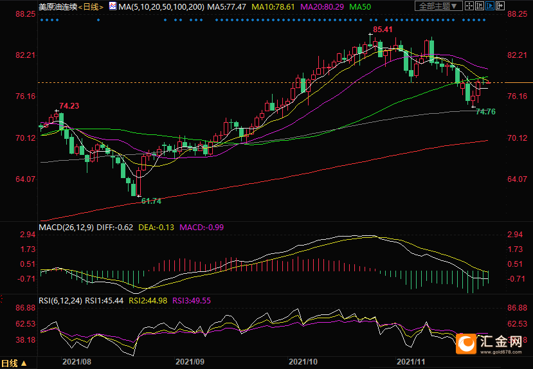Click the 64.07 left price axis label

(26, 179)
